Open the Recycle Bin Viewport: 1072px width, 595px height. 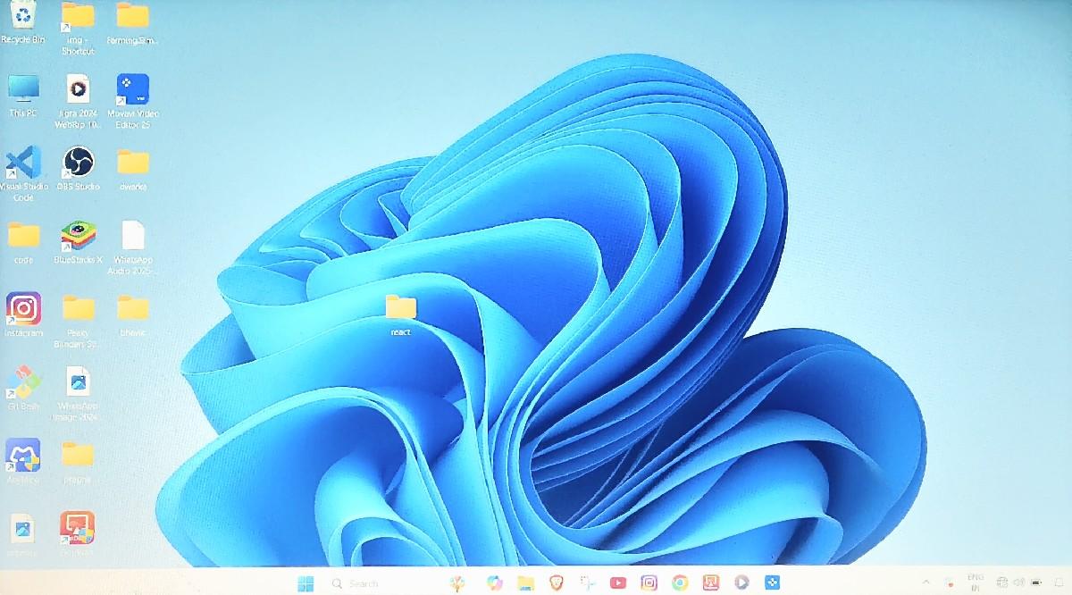(22, 18)
